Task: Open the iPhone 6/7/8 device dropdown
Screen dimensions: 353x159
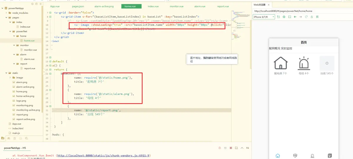Action: [264, 17]
